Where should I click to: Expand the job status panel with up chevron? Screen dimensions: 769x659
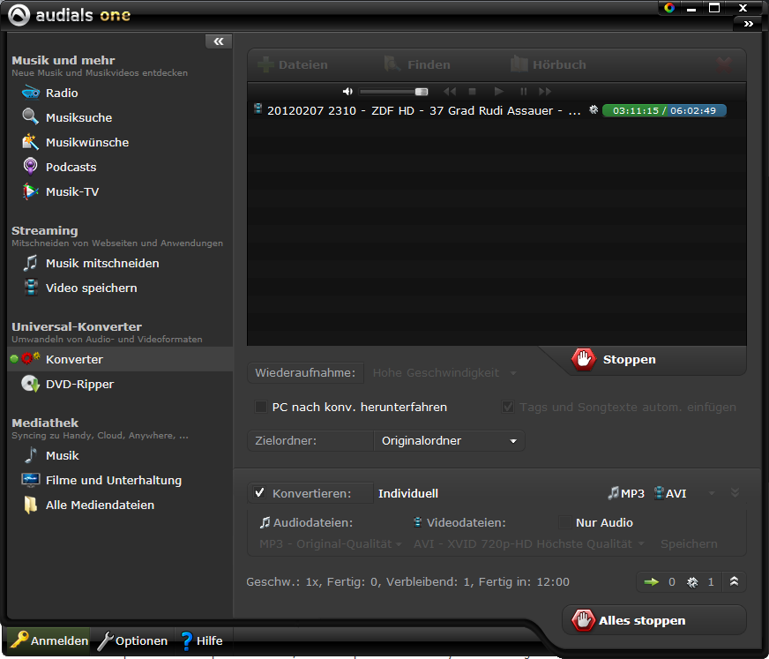click(735, 581)
